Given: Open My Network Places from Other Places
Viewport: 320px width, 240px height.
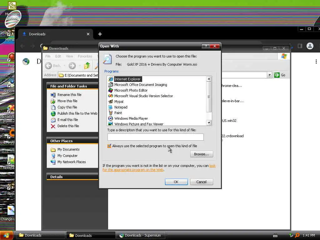Looking at the screenshot, I should pos(72,162).
